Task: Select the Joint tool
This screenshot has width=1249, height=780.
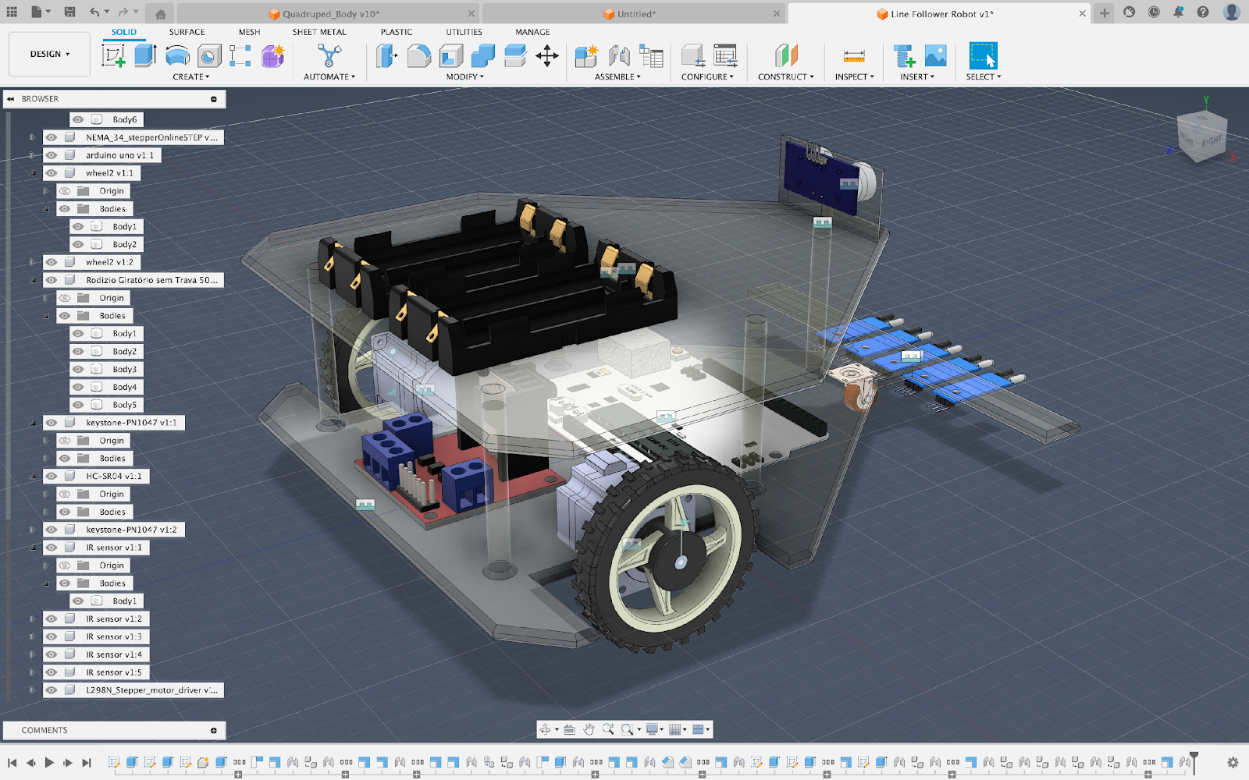Action: pyautogui.click(x=618, y=56)
